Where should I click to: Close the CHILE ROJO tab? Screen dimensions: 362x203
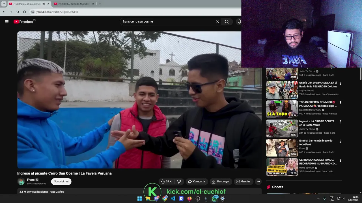point(93,4)
